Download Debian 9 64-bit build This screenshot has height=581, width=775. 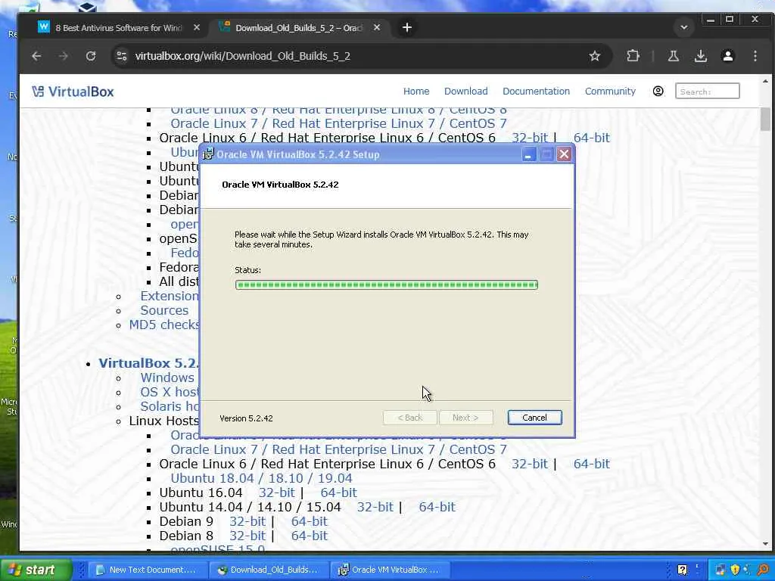[x=310, y=521]
